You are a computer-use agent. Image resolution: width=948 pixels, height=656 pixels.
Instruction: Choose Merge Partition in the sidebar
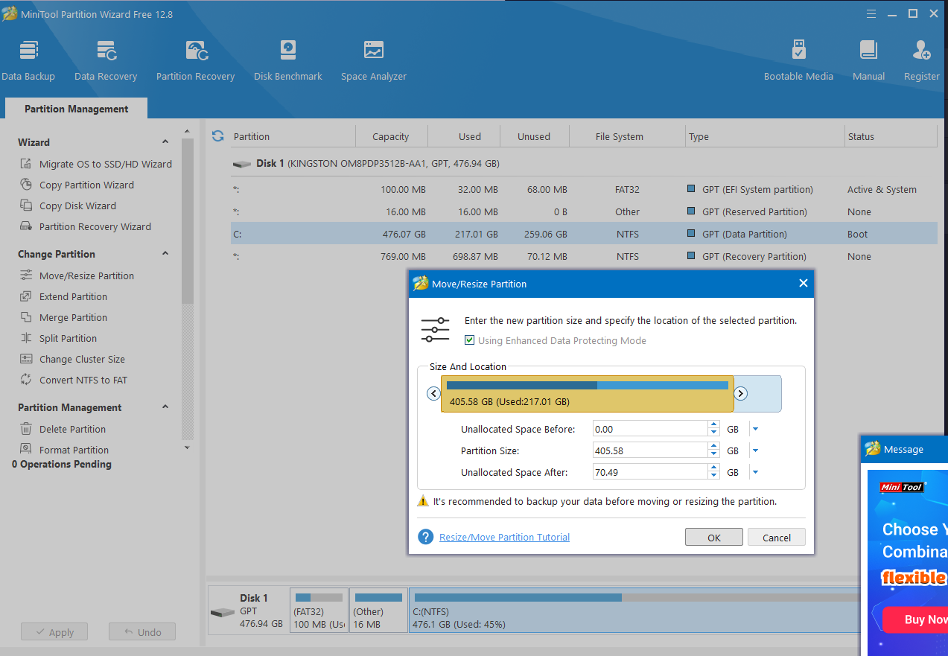click(73, 317)
